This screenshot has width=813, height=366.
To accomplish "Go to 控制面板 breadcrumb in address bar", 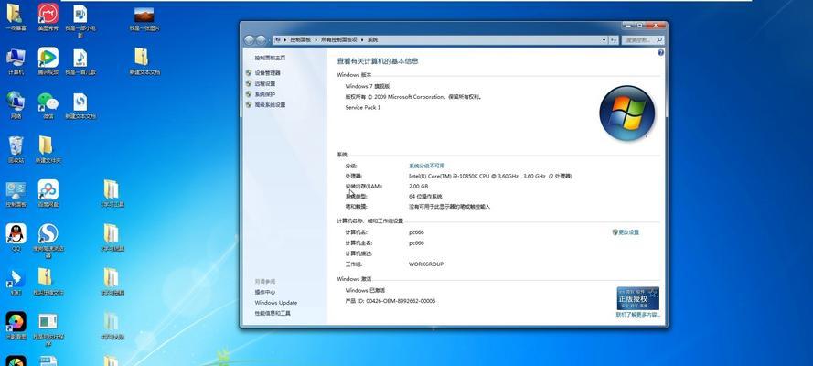I will point(300,40).
